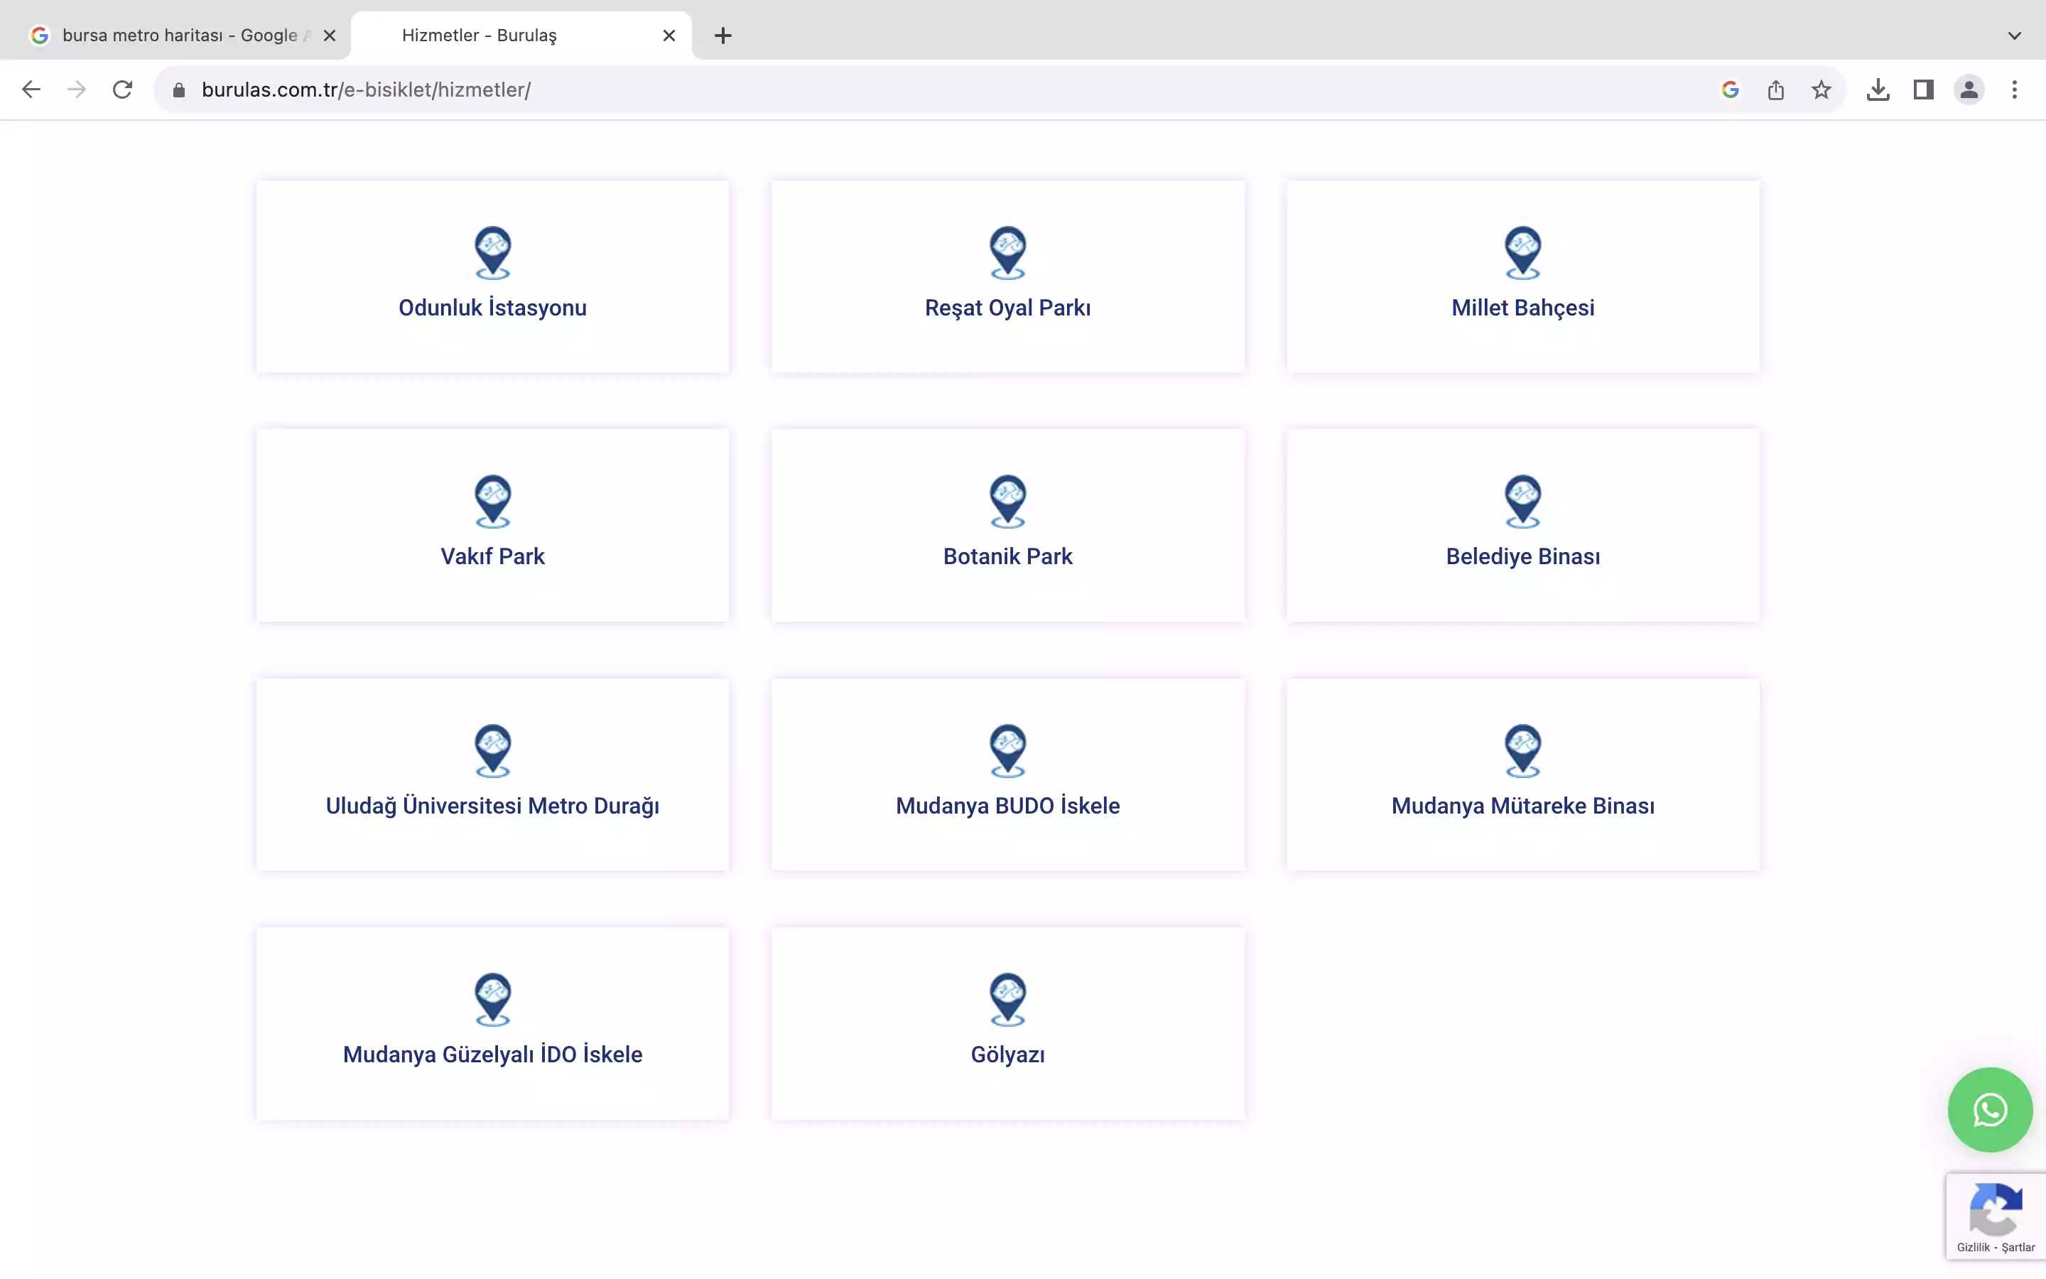This screenshot has height=1279, width=2046.
Task: Open the green WhatsApp chat button
Action: coord(1990,1110)
